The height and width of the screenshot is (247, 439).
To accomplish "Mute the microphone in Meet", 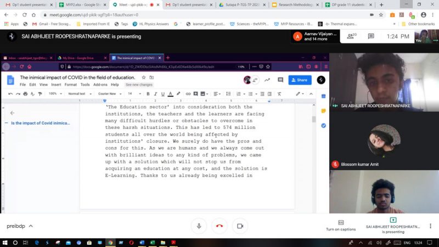I will 199,226.
